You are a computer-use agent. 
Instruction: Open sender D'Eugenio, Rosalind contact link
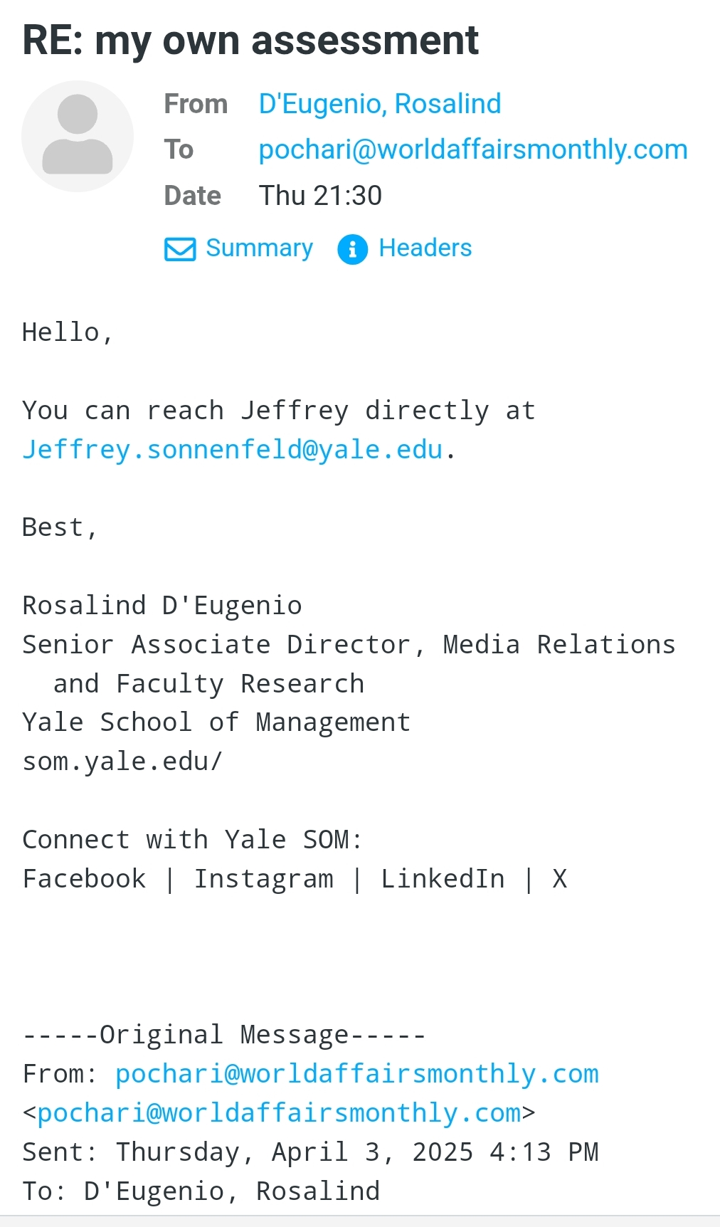pyautogui.click(x=380, y=104)
